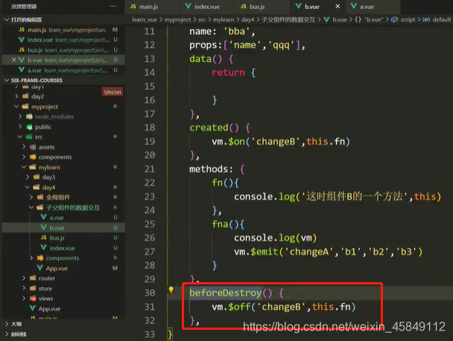Expand the assets folder
Image resolution: width=453 pixels, height=341 pixels.
24,147
